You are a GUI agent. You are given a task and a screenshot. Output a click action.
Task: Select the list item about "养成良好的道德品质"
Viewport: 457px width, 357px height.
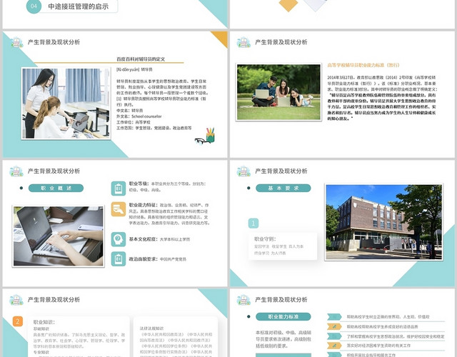382,327
